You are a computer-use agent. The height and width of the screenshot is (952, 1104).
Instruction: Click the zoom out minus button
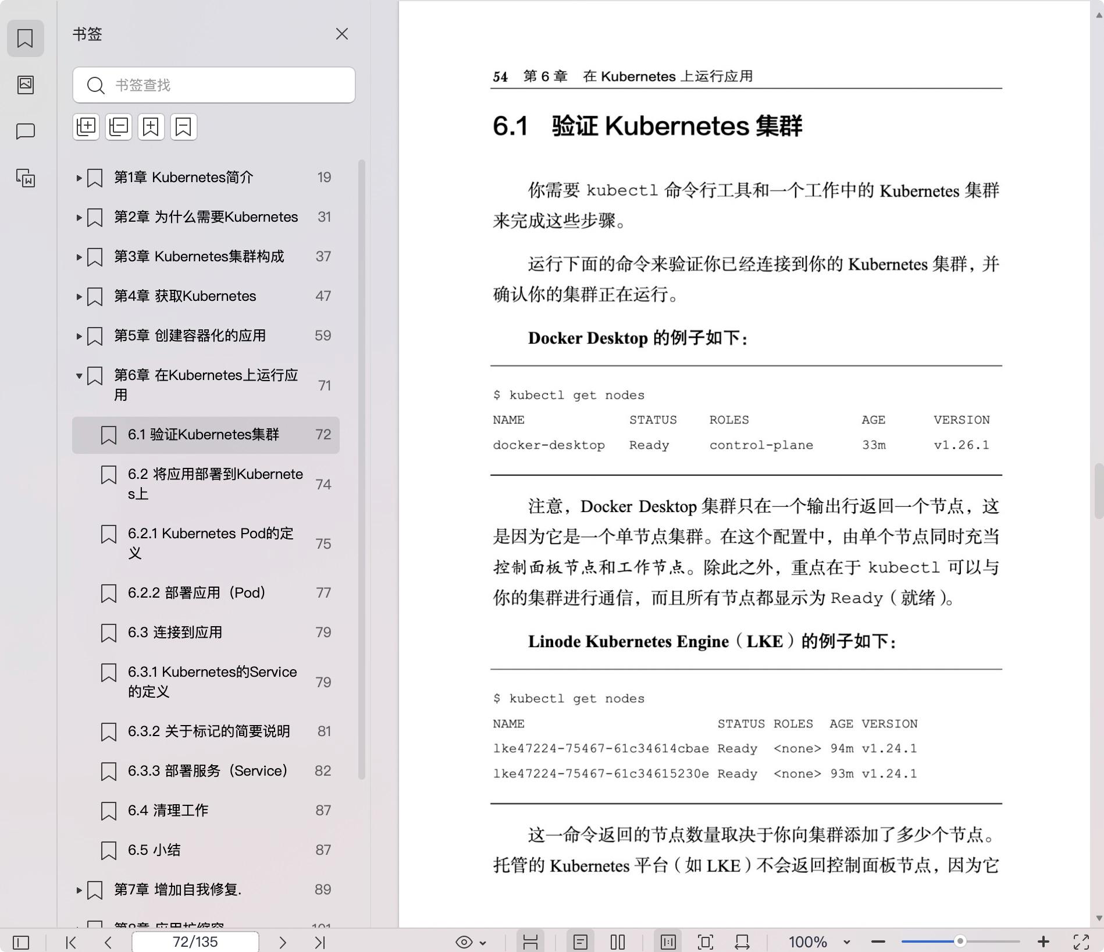click(x=878, y=942)
